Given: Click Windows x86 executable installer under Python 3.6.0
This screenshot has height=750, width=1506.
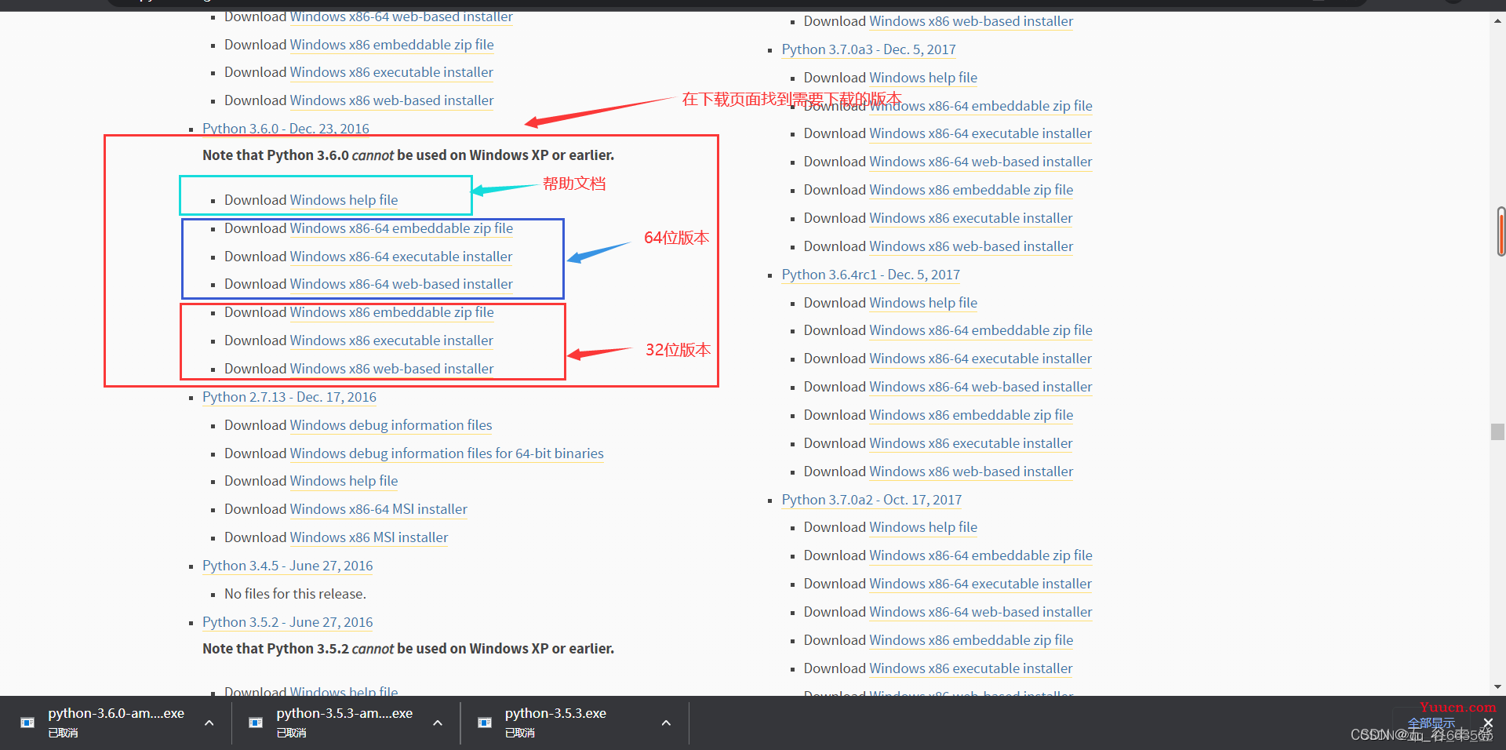Looking at the screenshot, I should 391,340.
